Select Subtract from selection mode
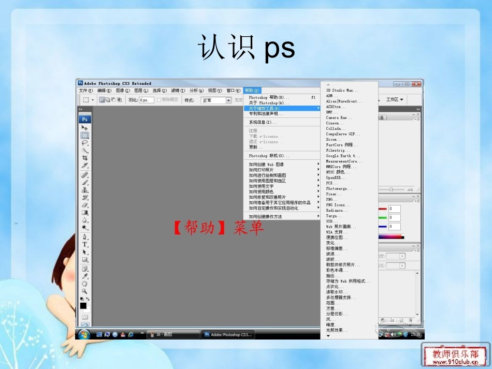The height and width of the screenshot is (369, 492). [113, 100]
